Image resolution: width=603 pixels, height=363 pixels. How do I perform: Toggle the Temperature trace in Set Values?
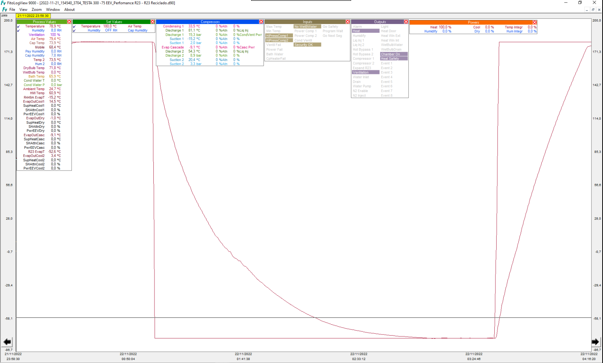(x=74, y=26)
